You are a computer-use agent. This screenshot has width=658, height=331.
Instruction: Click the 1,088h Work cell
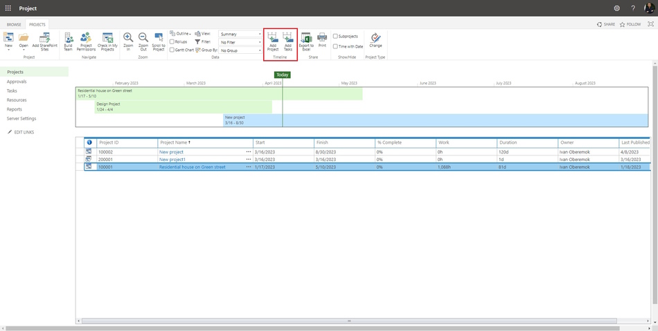[467, 167]
